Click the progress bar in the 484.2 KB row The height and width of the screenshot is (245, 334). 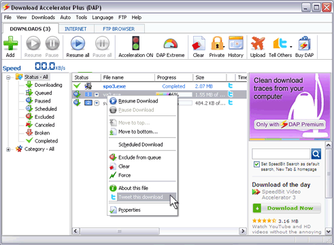(185, 103)
